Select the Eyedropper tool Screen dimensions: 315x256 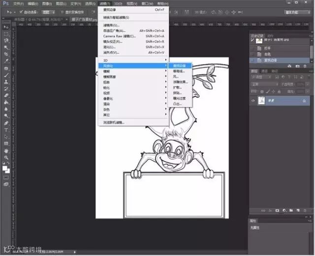click(6, 61)
